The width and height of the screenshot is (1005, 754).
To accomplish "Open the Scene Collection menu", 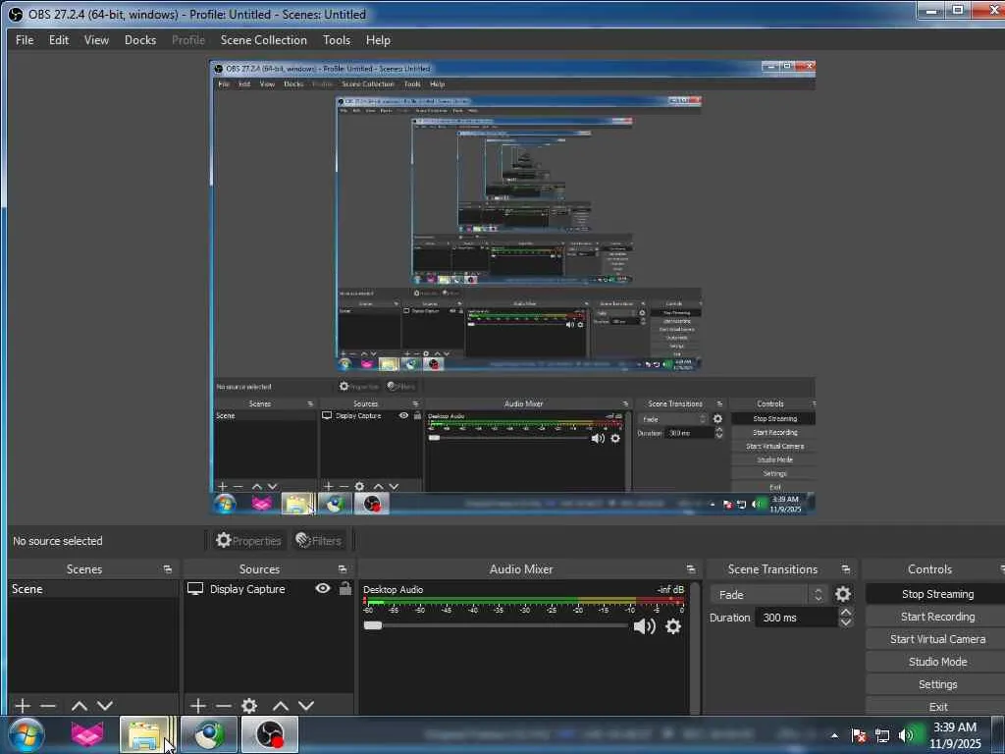I will pyautogui.click(x=263, y=39).
